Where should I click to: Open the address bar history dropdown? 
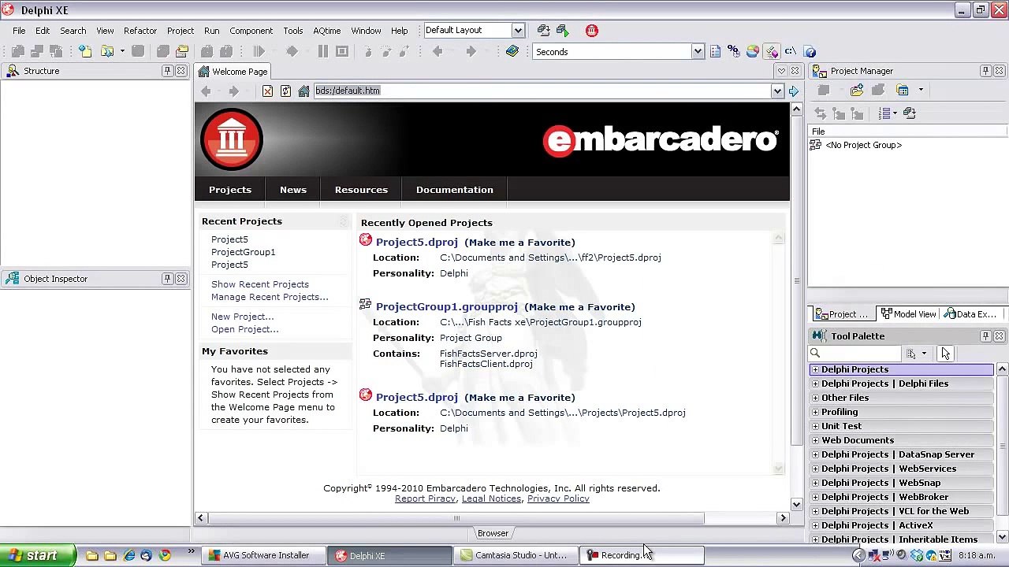point(777,91)
